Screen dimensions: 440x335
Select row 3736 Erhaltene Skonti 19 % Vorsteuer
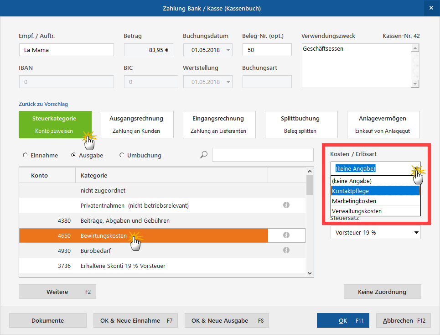tap(162, 266)
